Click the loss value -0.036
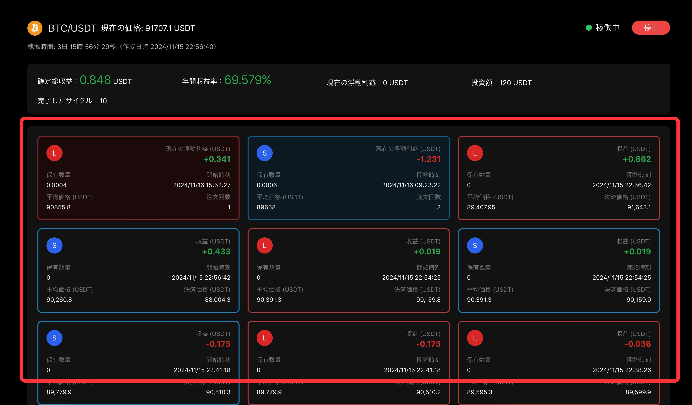This screenshot has width=692, height=405. tap(638, 344)
